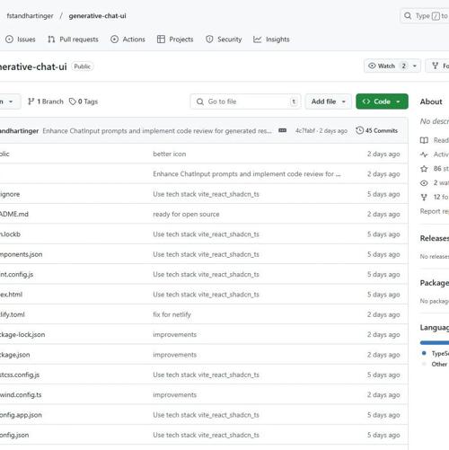The height and width of the screenshot is (450, 449).
Task: Go to the Security tab
Action: 224,40
